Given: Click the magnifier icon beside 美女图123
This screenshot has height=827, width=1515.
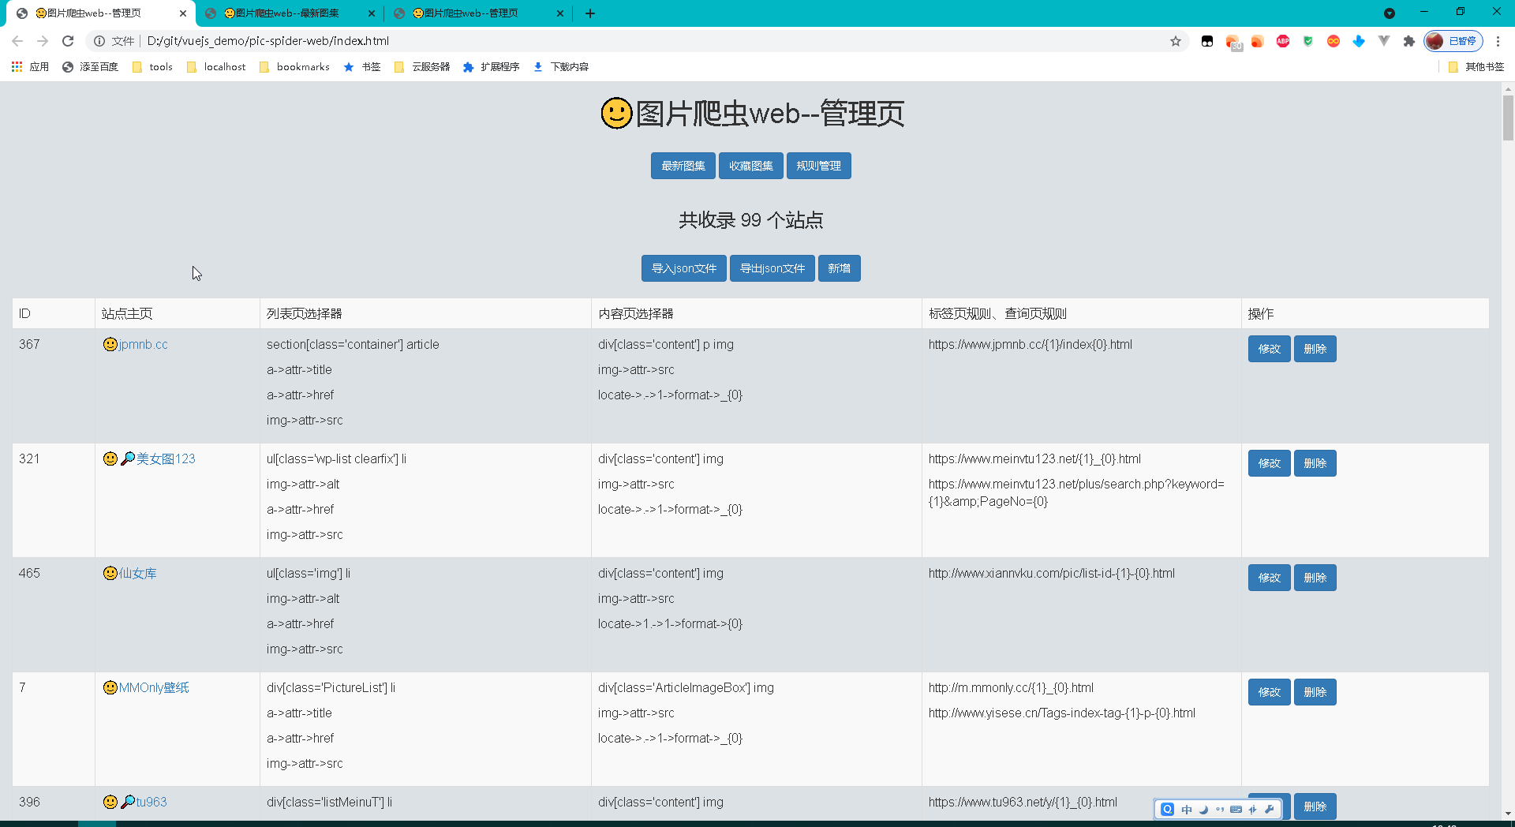Looking at the screenshot, I should (x=128, y=458).
